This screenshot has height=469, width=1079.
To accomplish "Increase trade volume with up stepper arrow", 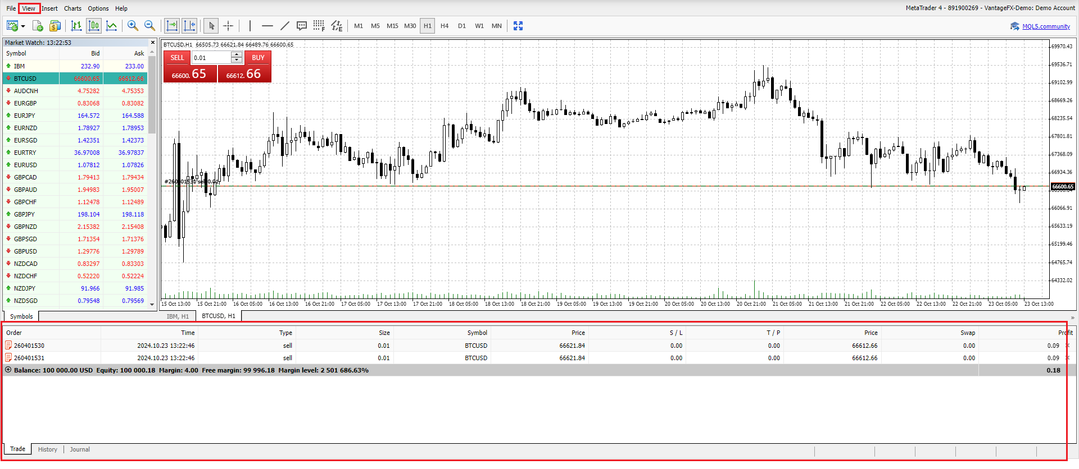I will click(237, 55).
